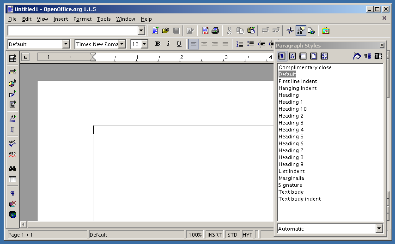Click the Undo arrow icon

[265, 31]
